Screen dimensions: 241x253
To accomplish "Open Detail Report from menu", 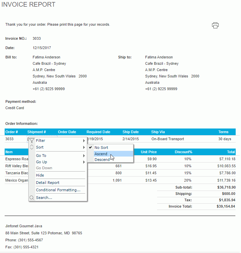I will tap(58, 183).
